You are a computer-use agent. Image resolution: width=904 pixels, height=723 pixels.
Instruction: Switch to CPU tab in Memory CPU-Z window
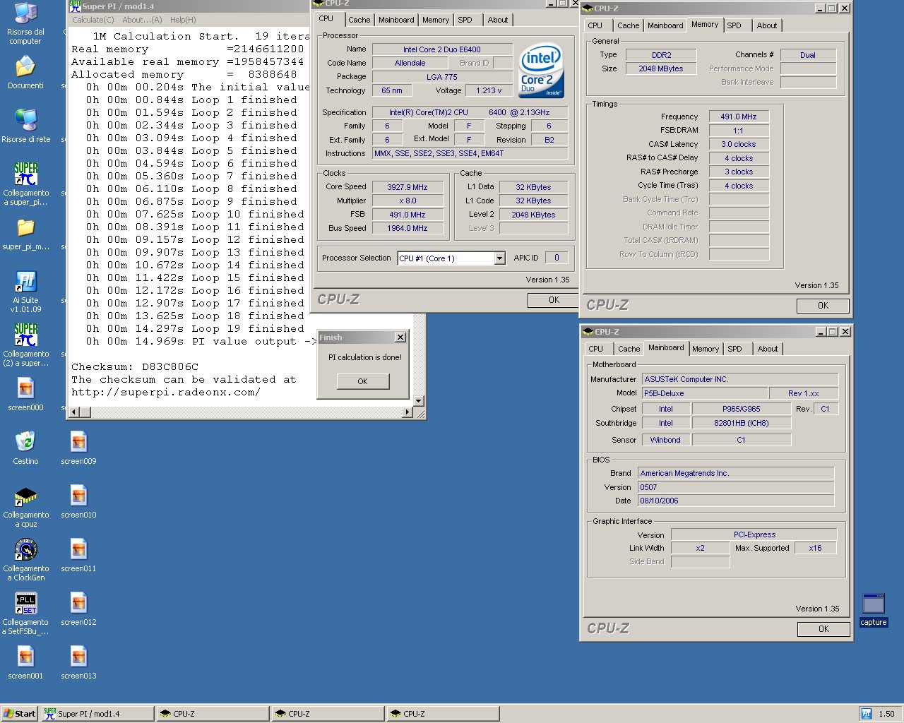595,25
